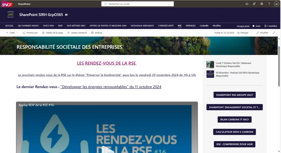Click the Partager button
The width and height of the screenshot is (281, 153).
coord(243,33)
